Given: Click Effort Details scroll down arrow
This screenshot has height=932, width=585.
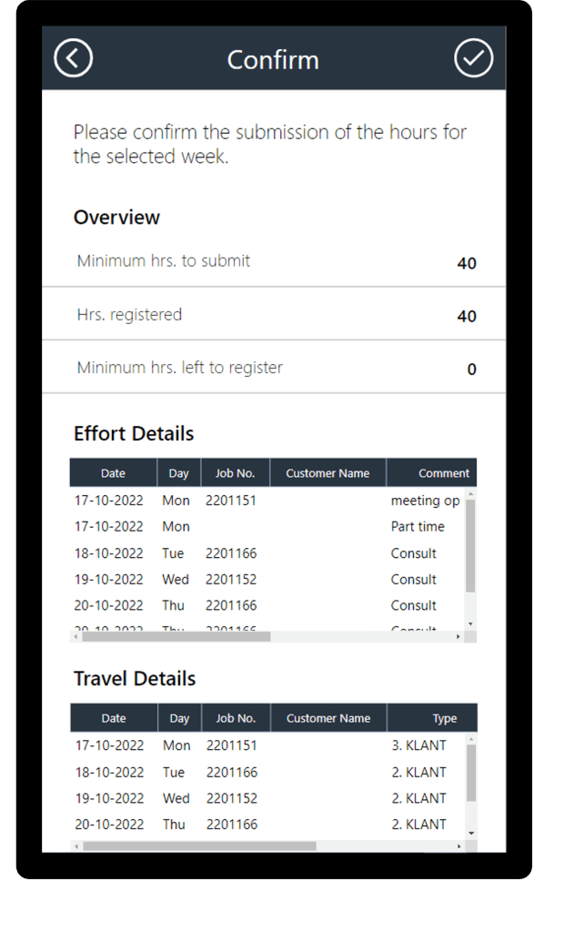Looking at the screenshot, I should (x=470, y=623).
